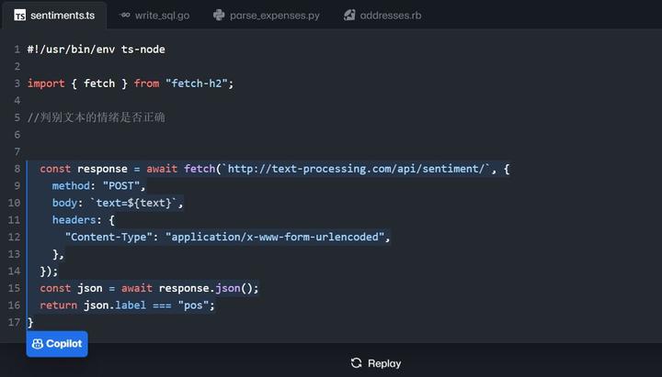This screenshot has height=377, width=662.
Task: Click line number 8 in the gutter
Action: pyautogui.click(x=17, y=169)
